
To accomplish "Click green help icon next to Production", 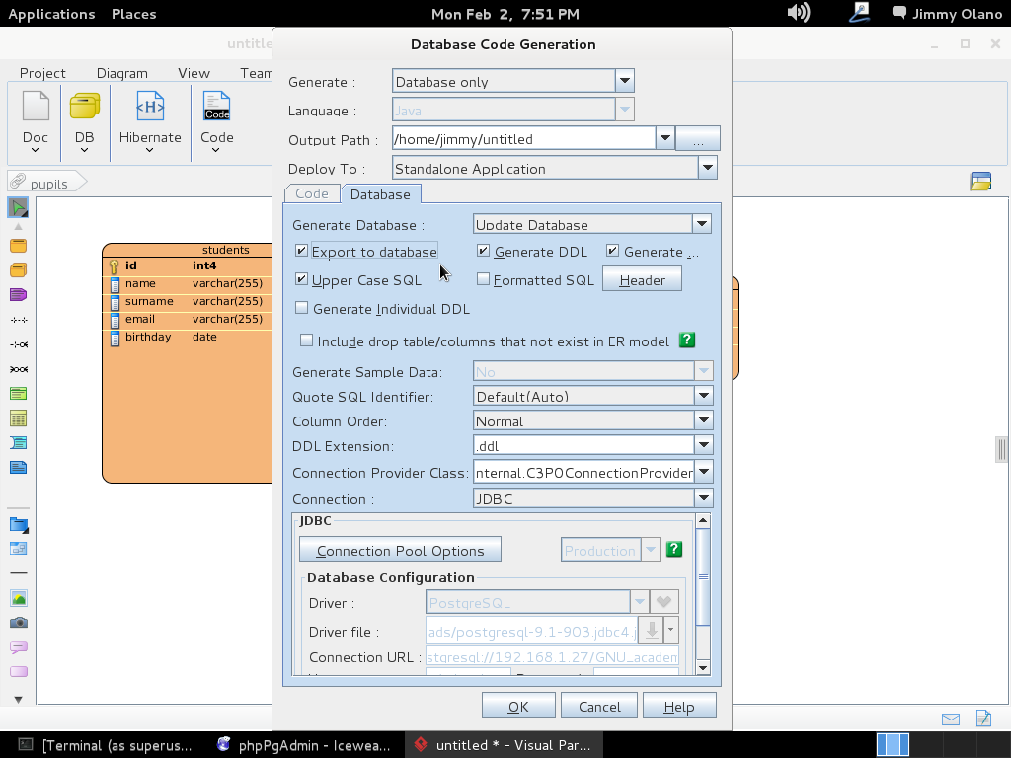I will coord(674,550).
